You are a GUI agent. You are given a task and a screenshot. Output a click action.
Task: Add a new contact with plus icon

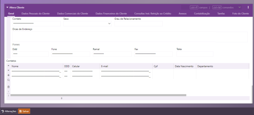click(8, 75)
